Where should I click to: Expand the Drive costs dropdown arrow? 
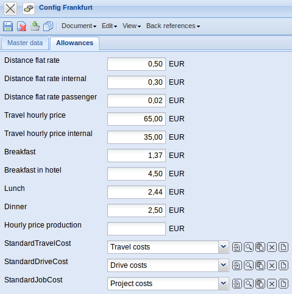(x=224, y=265)
